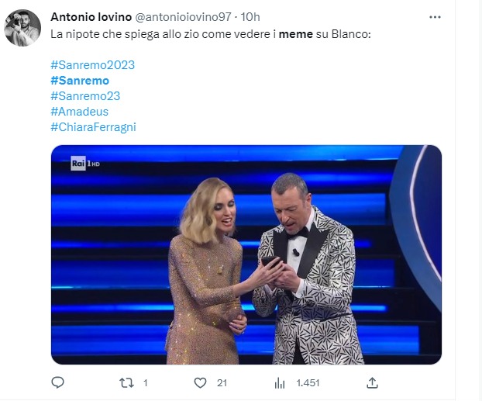Open the 10h timestamp link
This screenshot has height=401, width=482.
251,17
